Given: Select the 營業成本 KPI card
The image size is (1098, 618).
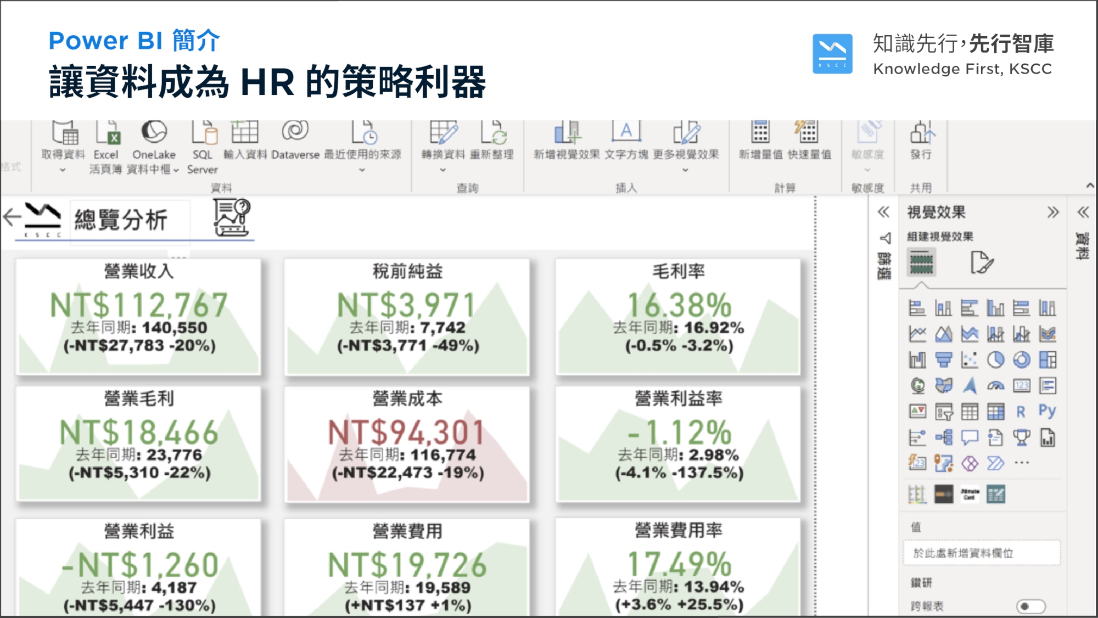Looking at the screenshot, I should [x=407, y=445].
